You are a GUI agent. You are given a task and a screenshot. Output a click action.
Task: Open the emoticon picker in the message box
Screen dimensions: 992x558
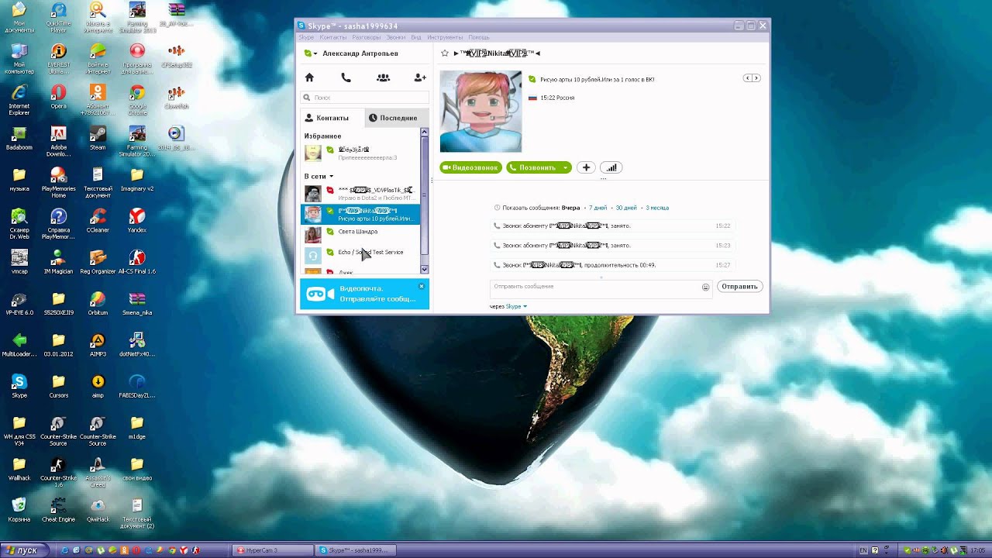[705, 287]
